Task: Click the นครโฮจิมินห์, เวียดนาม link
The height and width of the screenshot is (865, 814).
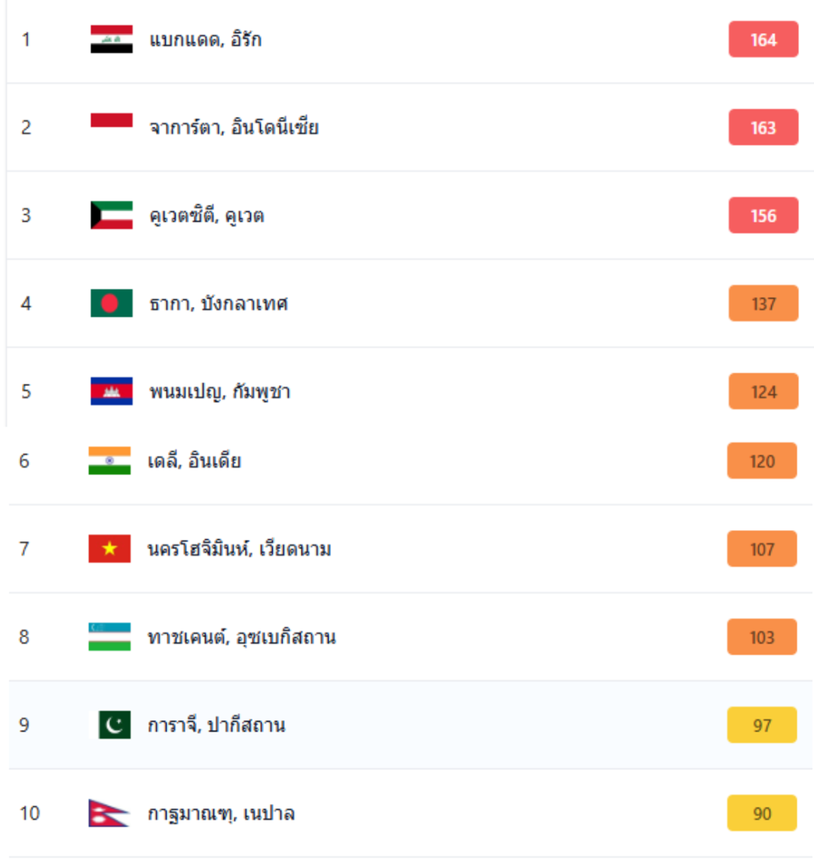Action: coord(239,550)
